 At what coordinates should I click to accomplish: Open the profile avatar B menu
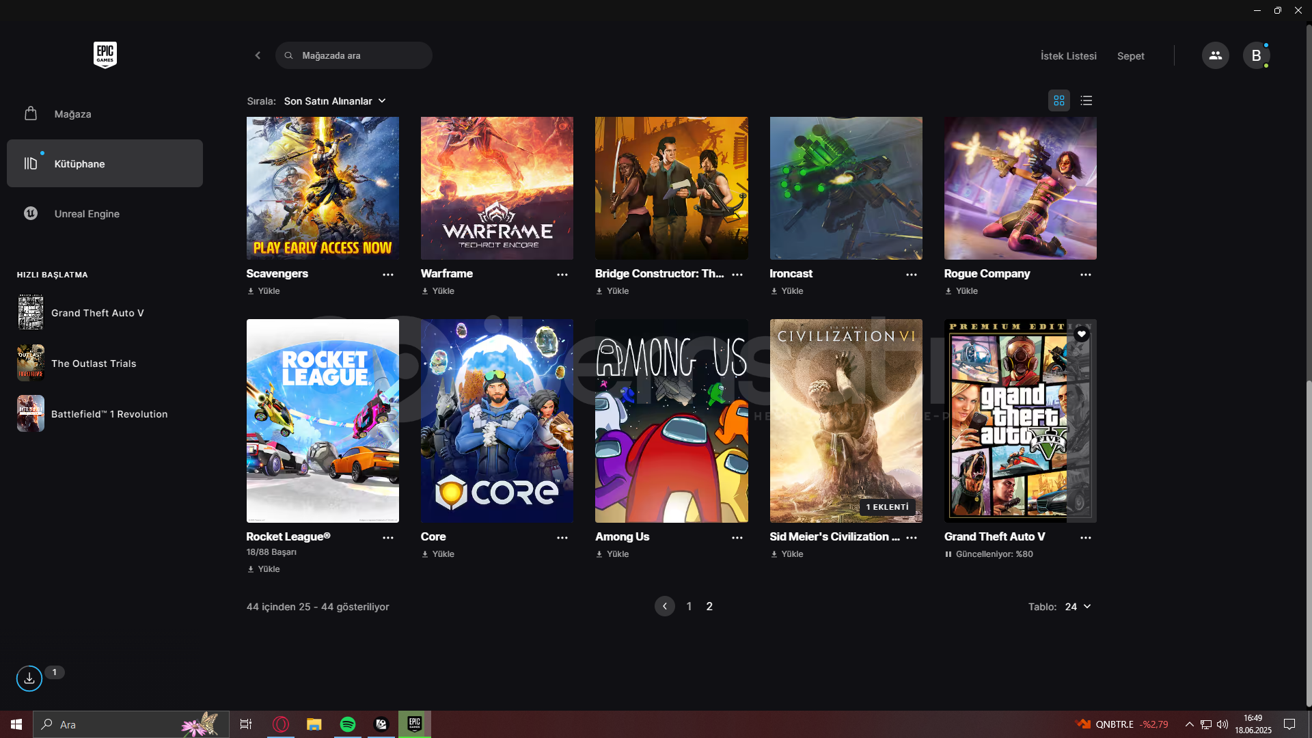(1256, 55)
